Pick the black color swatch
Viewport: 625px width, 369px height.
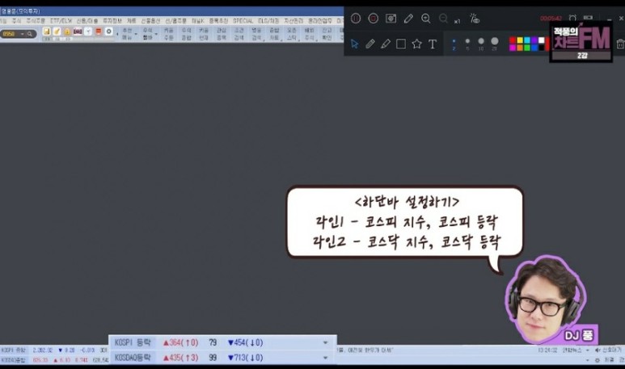click(541, 48)
